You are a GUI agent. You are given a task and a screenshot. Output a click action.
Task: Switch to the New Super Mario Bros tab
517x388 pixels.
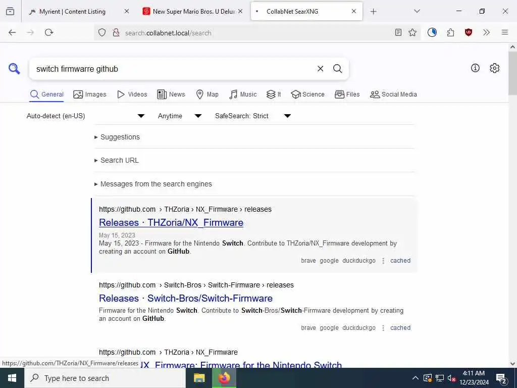point(194,12)
